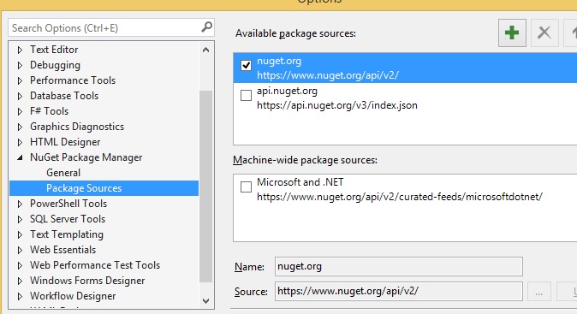
Task: Select Windows Forms Designer label
Action: pyautogui.click(x=87, y=281)
